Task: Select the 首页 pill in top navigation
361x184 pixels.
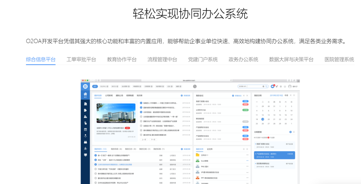Action: [94, 86]
